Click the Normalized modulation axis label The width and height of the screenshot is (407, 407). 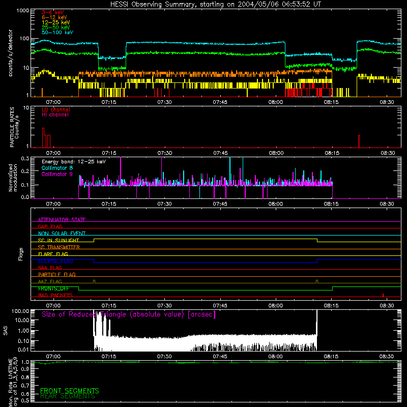click(13, 178)
